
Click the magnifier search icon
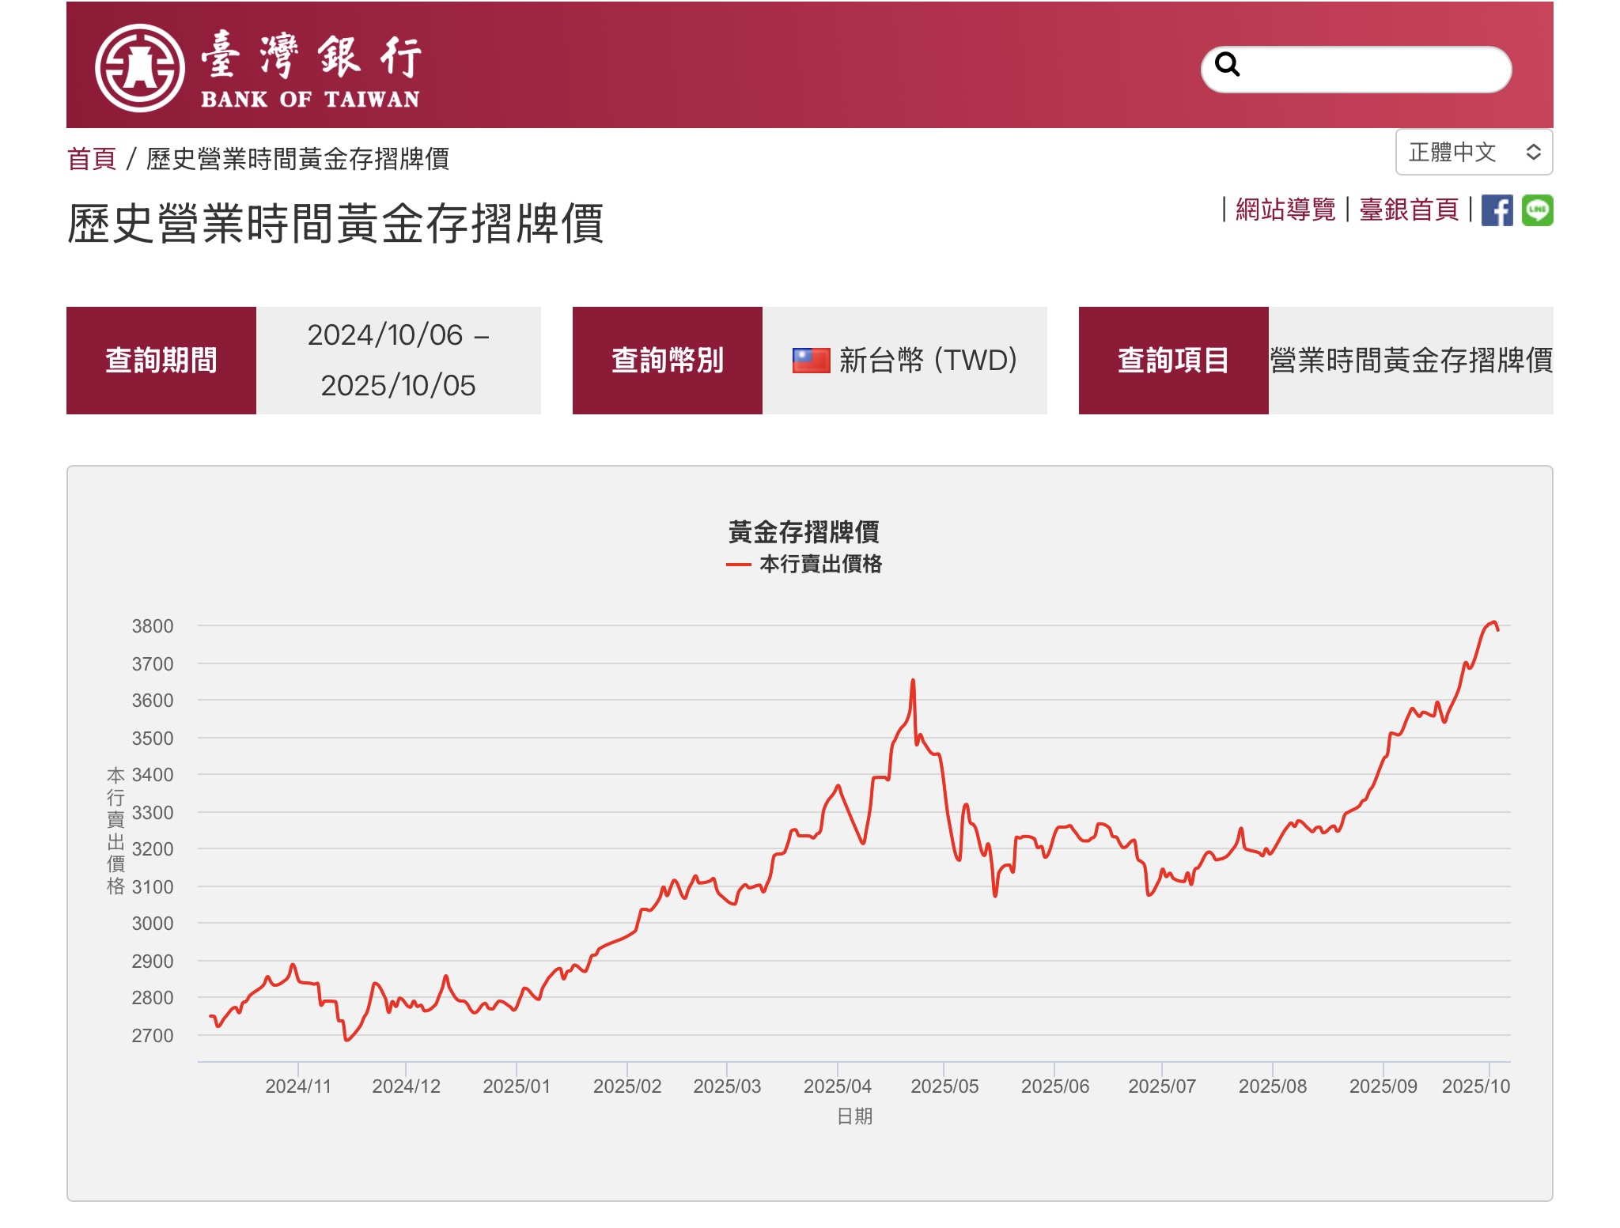tap(1227, 64)
